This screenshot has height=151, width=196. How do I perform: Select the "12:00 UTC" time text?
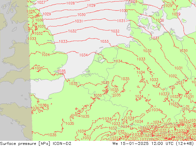(162, 144)
